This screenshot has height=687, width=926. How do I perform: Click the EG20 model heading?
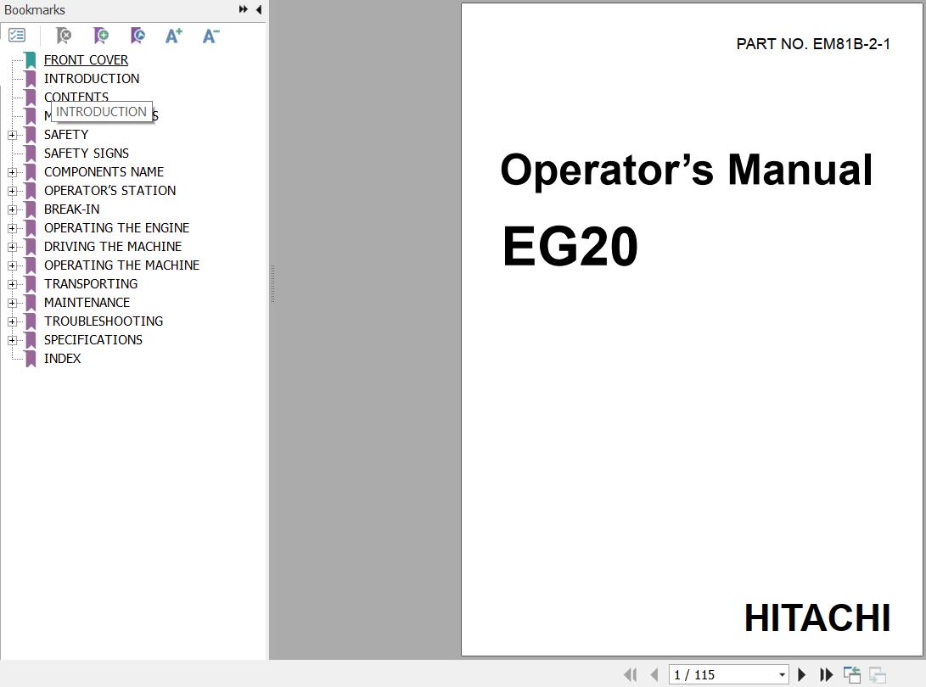570,246
